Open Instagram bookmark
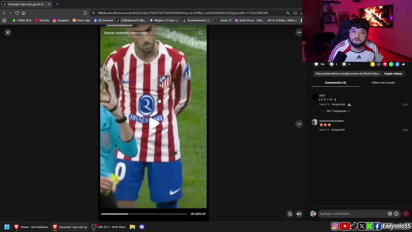Screen dimensions: 412x232 [x=61, y=20]
